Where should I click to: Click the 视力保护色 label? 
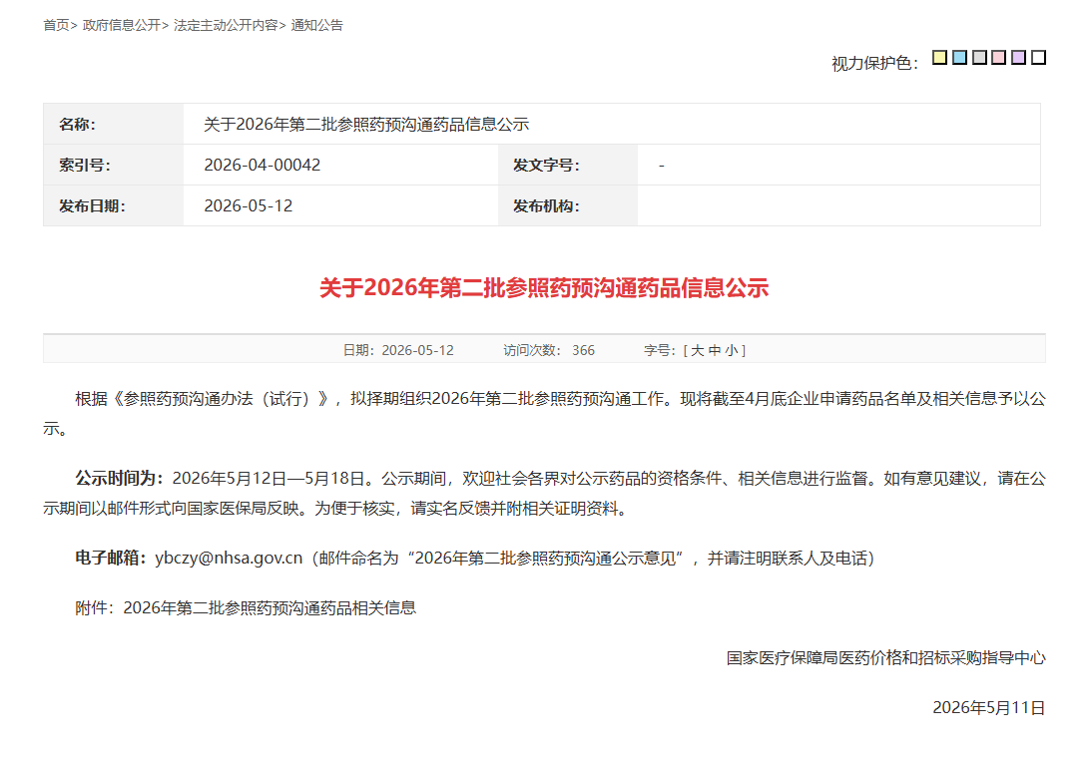(x=875, y=63)
